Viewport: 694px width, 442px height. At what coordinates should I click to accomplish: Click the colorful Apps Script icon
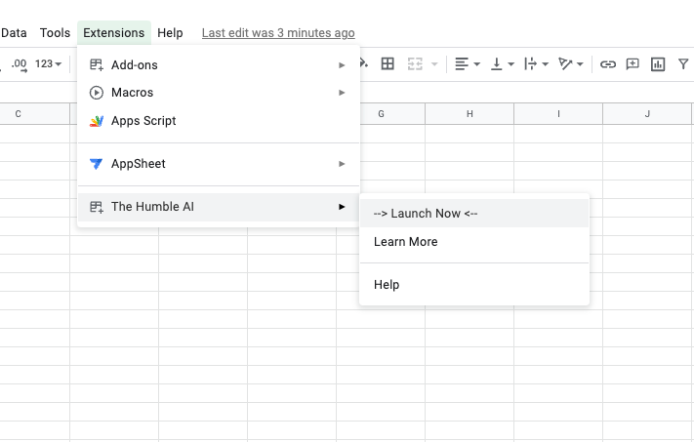point(97,121)
